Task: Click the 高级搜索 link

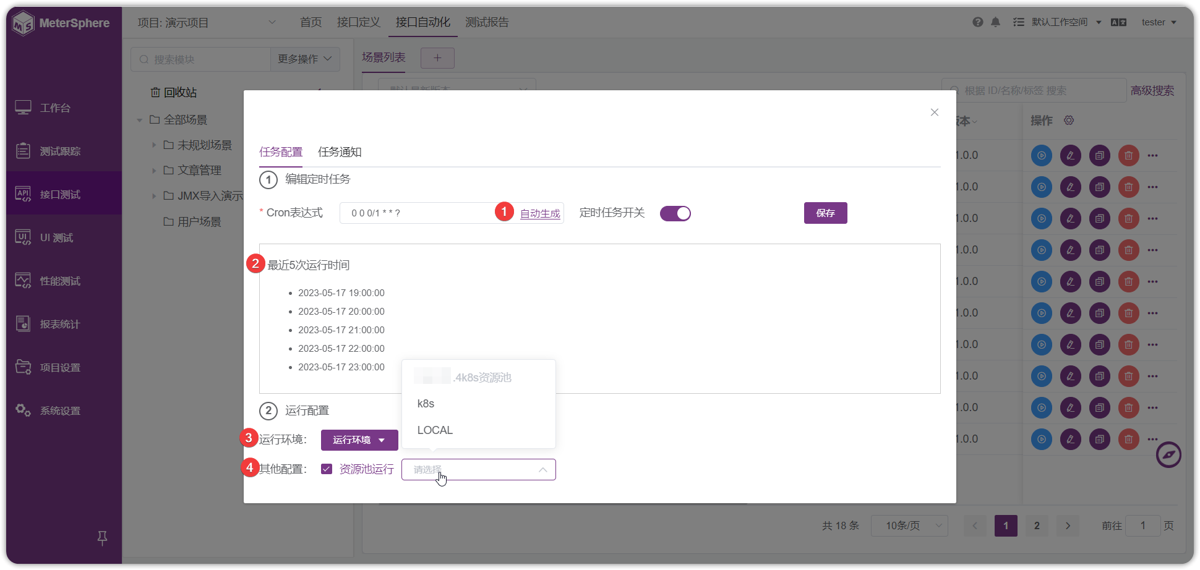Action: coord(1152,91)
